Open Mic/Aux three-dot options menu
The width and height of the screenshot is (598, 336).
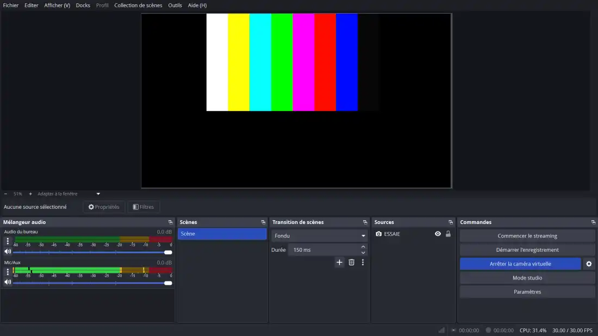click(8, 271)
